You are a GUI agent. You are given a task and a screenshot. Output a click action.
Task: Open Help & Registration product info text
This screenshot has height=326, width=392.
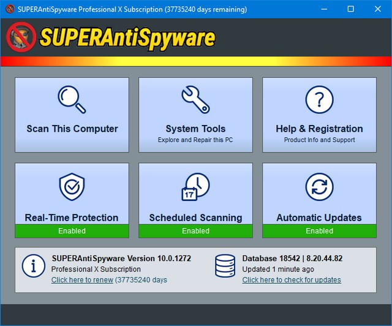(x=319, y=140)
